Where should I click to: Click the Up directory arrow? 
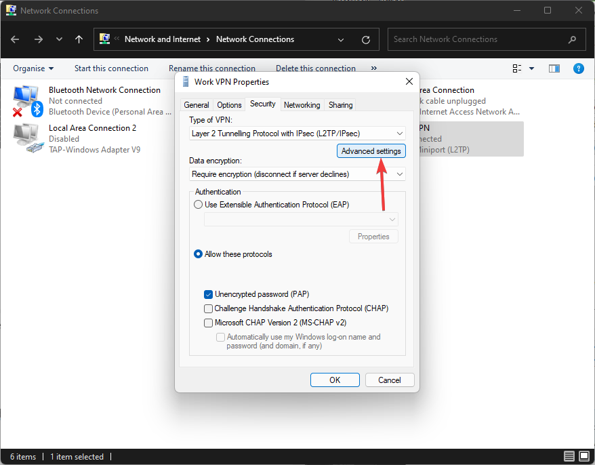(x=79, y=39)
